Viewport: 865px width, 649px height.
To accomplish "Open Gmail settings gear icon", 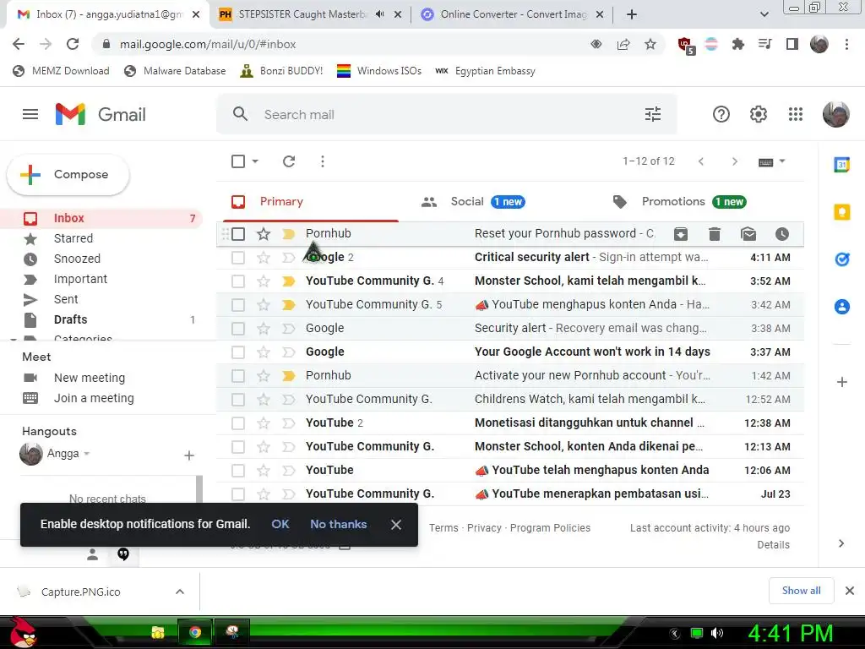I will click(x=759, y=114).
